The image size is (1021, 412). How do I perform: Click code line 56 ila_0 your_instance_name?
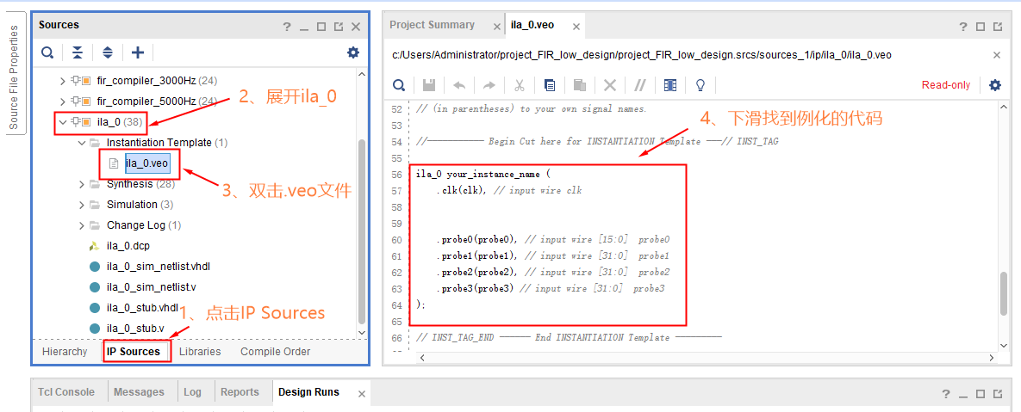pos(484,175)
